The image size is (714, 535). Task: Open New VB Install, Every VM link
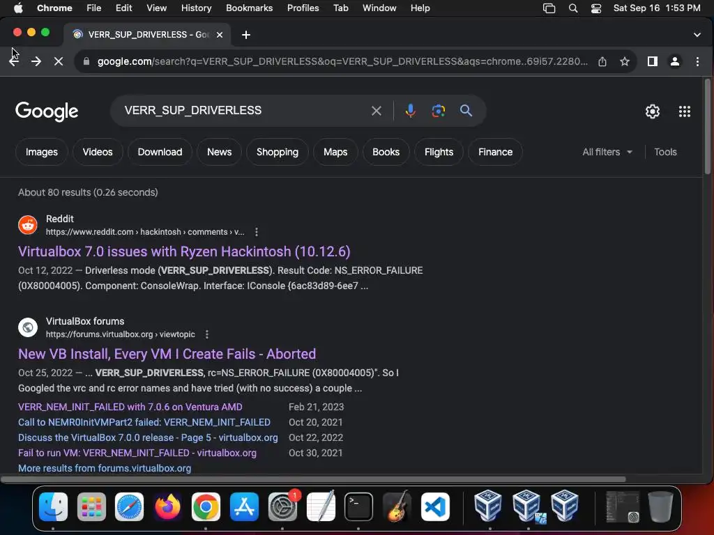click(167, 354)
